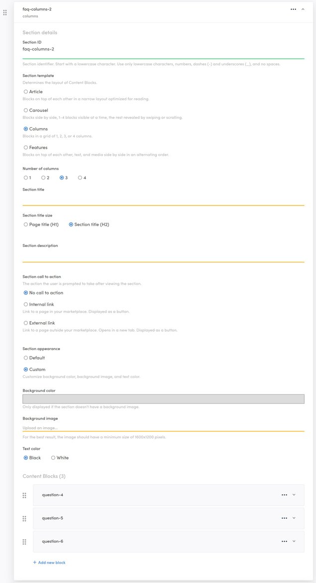Set number of columns to 4

coord(80,178)
